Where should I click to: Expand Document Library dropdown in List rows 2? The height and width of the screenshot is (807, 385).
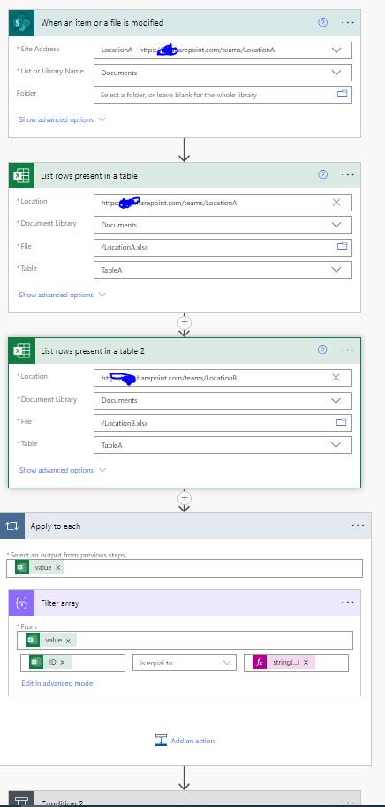point(336,400)
